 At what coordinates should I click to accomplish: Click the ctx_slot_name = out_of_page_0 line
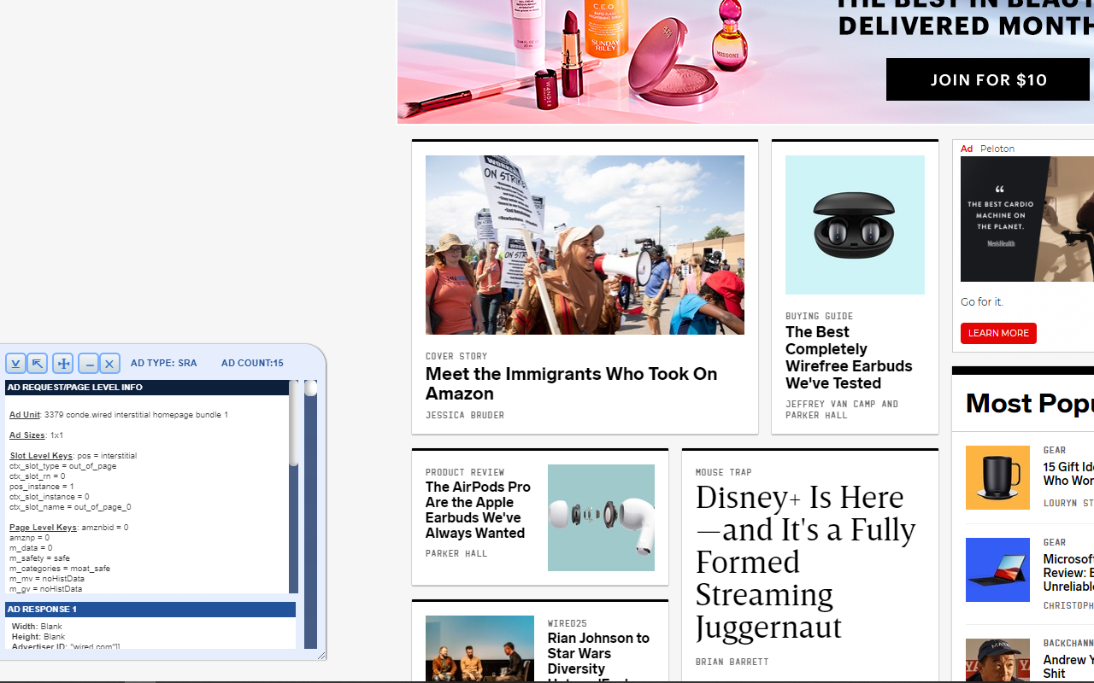click(70, 507)
